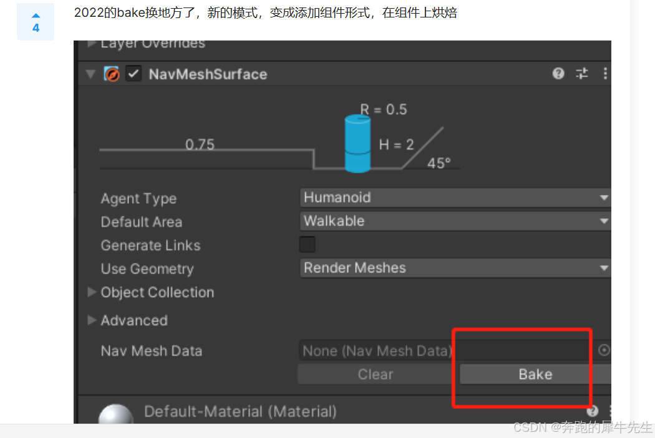Open NavMeshSurface help reference icon
This screenshot has width=655, height=438.
point(558,74)
